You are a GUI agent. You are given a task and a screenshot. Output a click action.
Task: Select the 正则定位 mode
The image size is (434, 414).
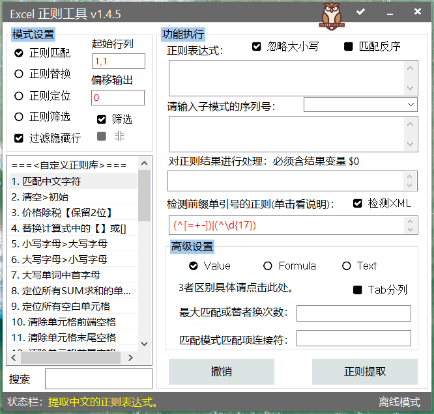(42, 96)
